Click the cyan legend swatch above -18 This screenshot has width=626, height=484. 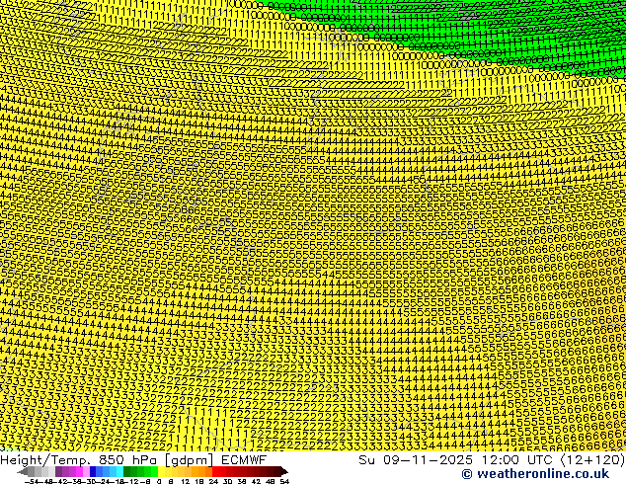119,471
